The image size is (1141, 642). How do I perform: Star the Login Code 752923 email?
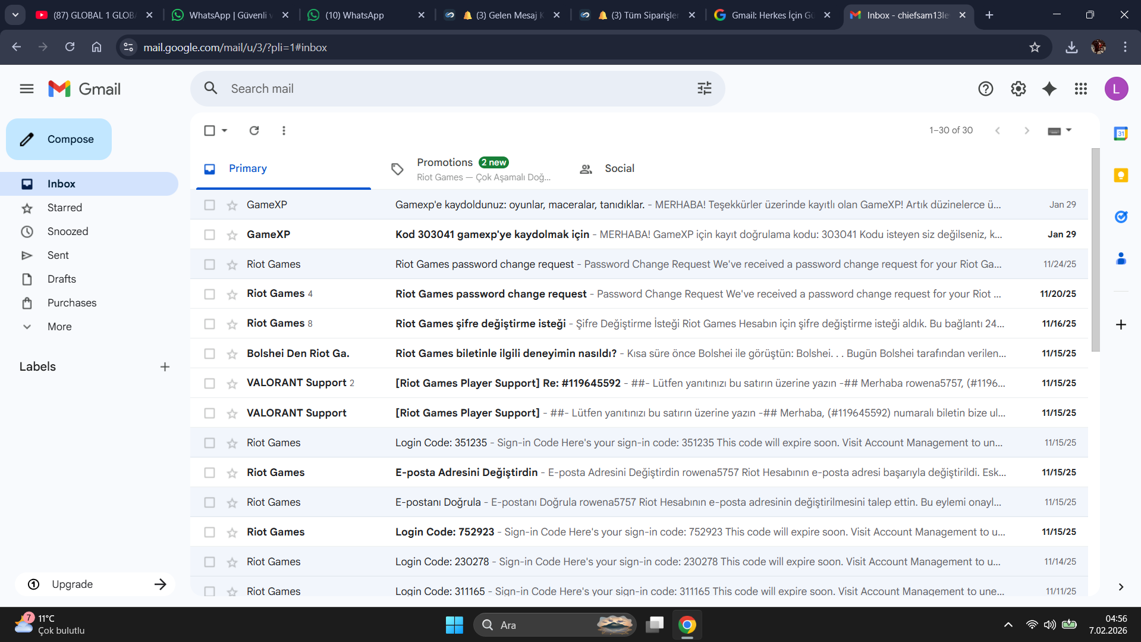[232, 533]
